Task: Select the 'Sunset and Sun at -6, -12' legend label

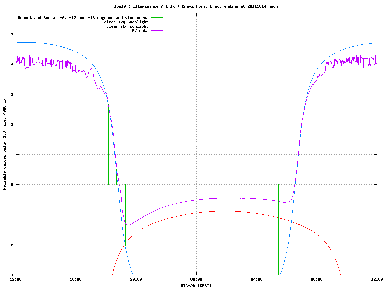Action: point(83,18)
